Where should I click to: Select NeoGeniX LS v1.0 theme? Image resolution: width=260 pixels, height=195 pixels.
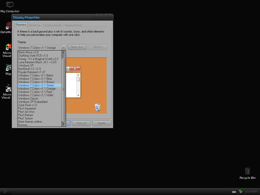pos(39,69)
